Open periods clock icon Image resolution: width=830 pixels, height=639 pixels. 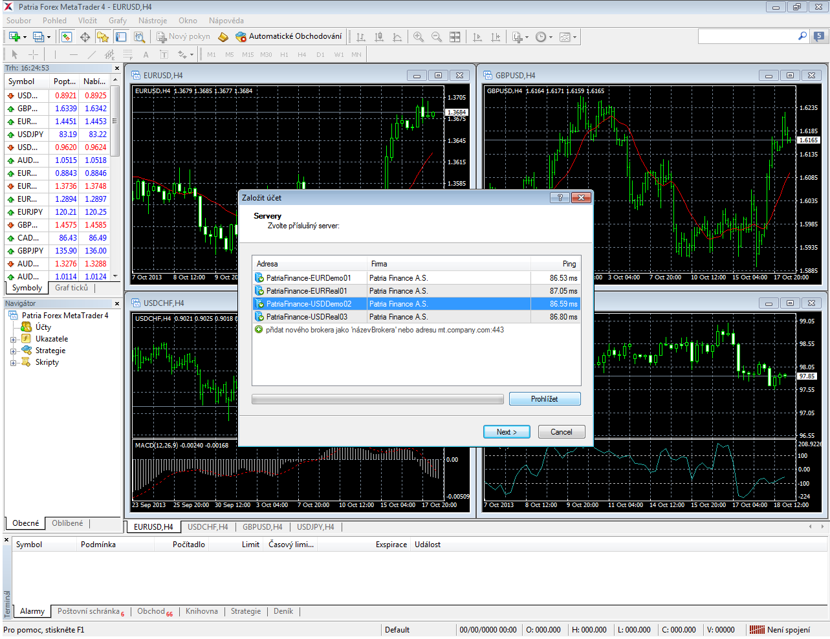541,37
